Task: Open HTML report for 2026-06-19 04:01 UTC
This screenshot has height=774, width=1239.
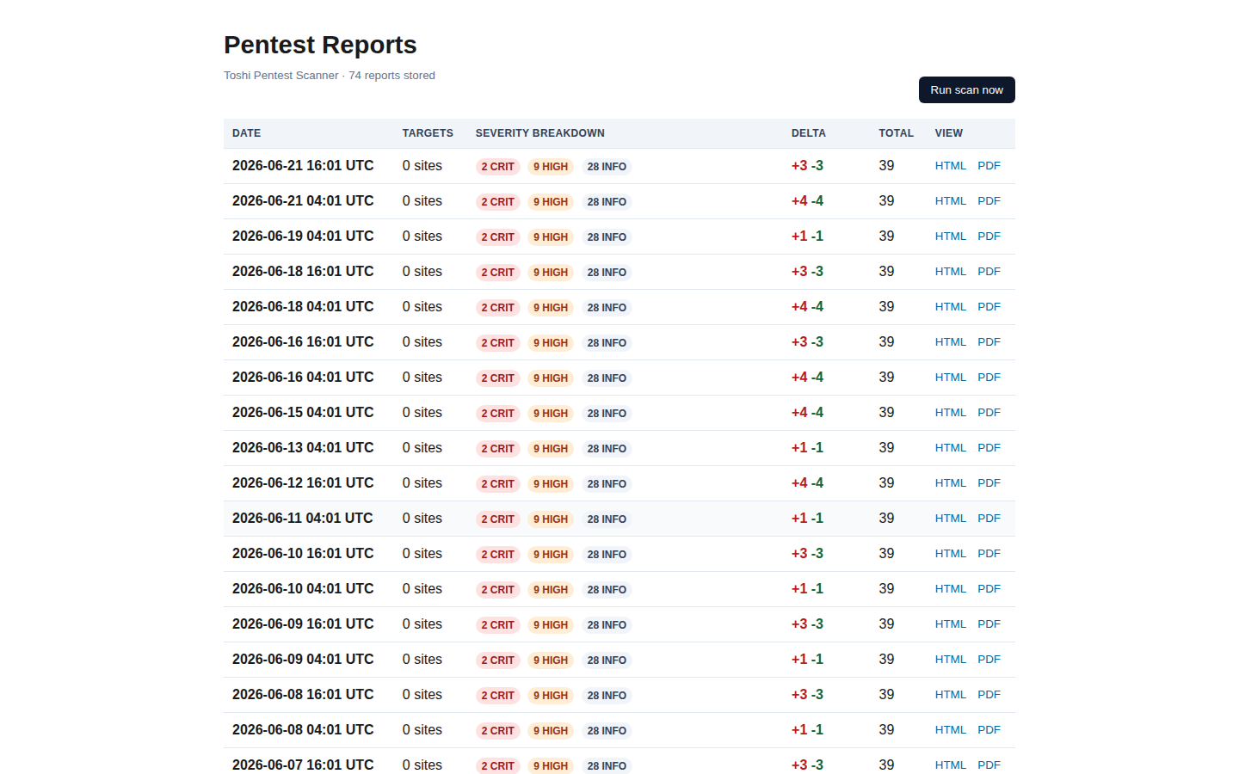Action: pos(950,236)
